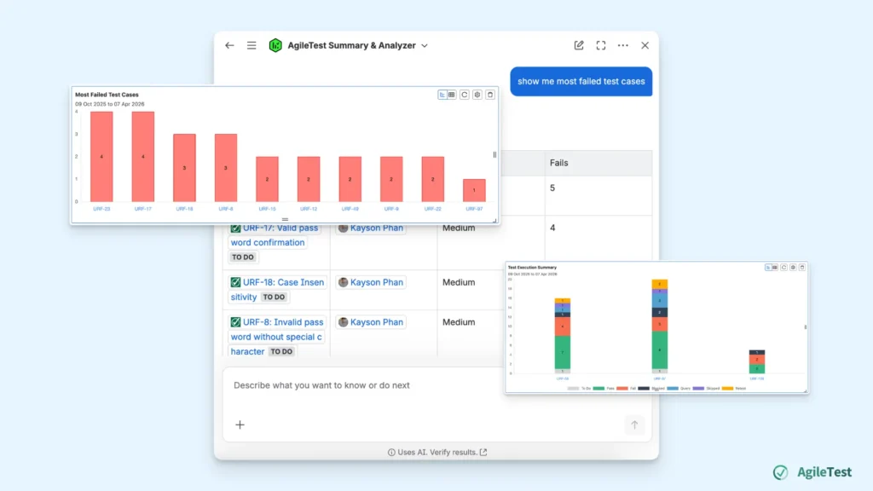Viewport: 873px width, 491px height.
Task: Open Kayson Phan profile in URF-8 row
Action: 371,322
